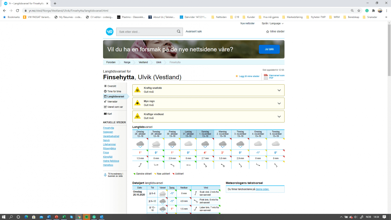Click the browser reload button

pos(18,11)
